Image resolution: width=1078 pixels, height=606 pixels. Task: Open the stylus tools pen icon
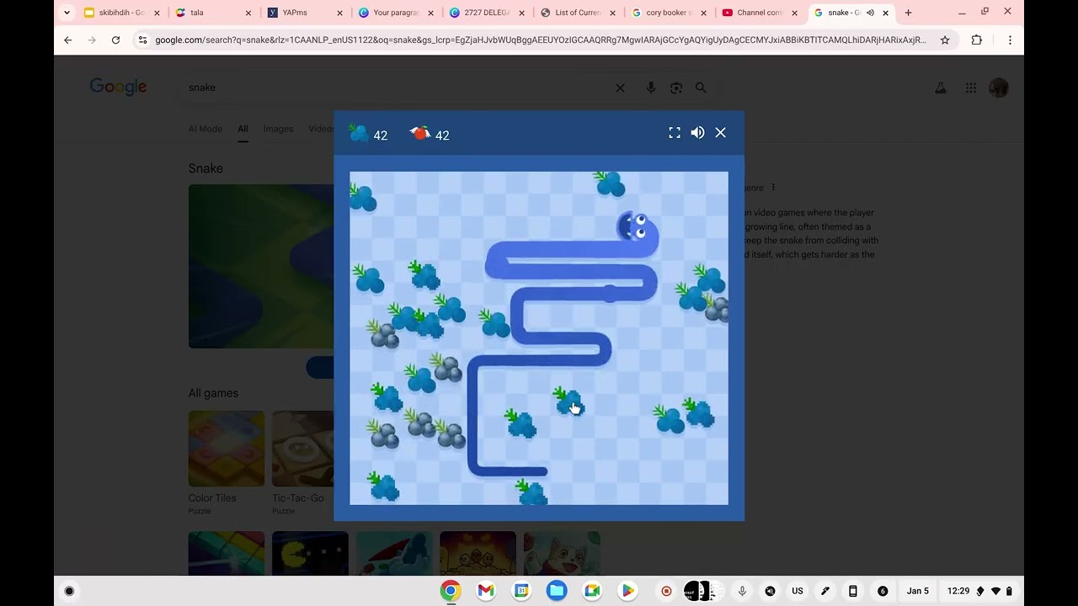coord(825,591)
